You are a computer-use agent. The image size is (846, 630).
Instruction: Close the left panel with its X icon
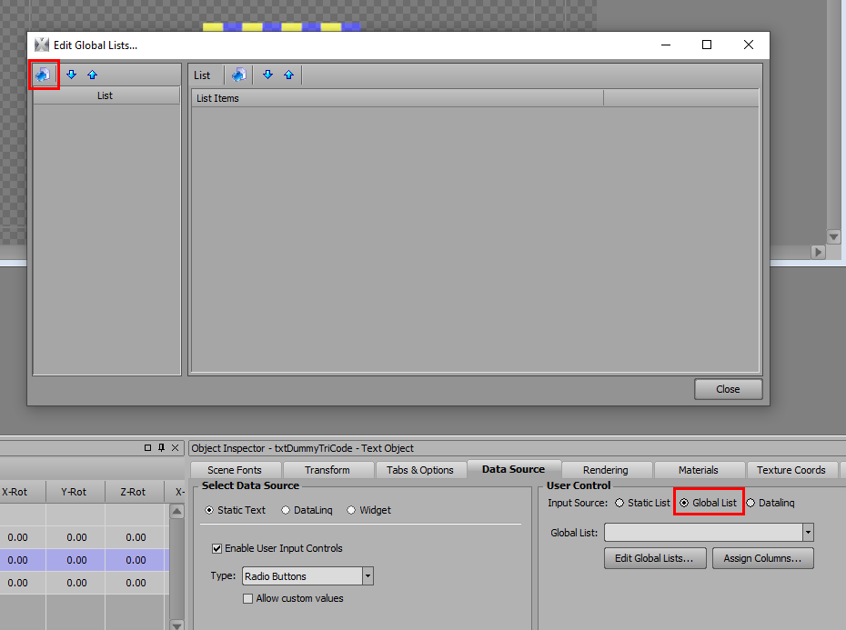[175, 447]
